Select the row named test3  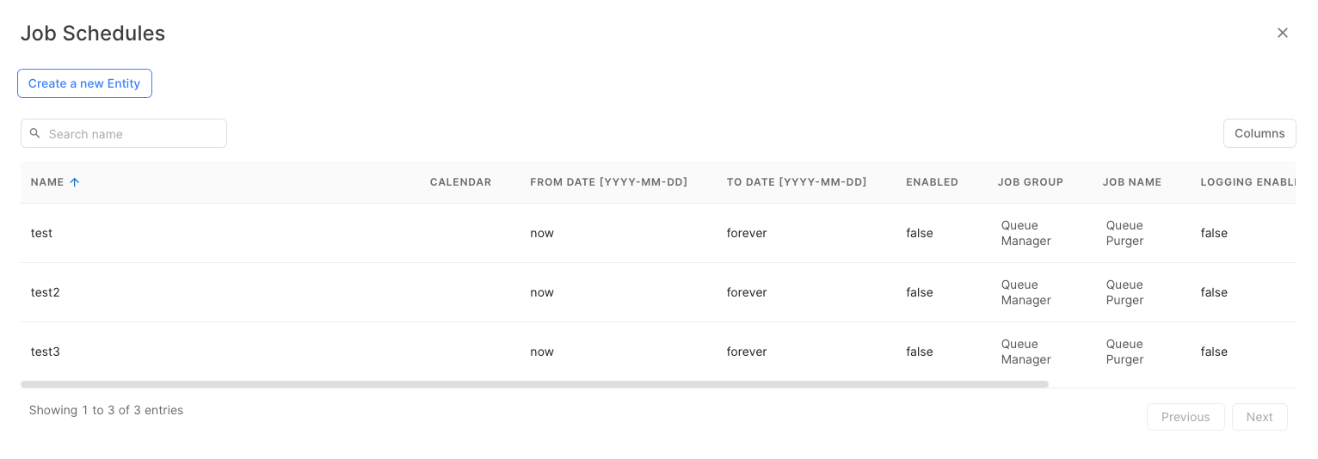[45, 352]
